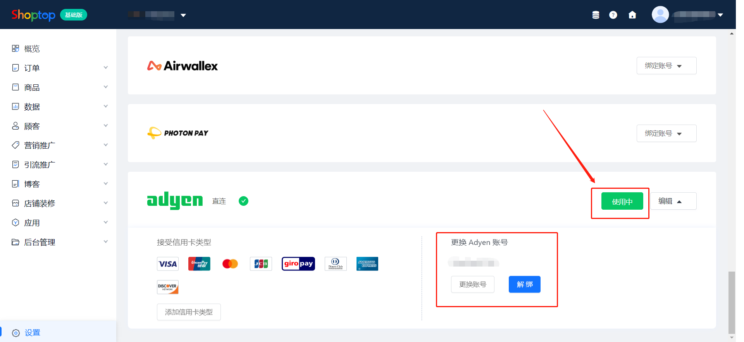Click the Airwallex logo
The width and height of the screenshot is (744, 342).
click(x=182, y=66)
